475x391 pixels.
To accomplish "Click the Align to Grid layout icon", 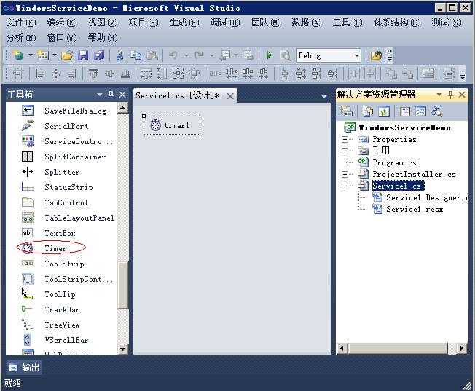I will (18, 74).
